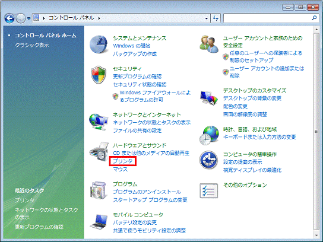323x242 pixels.
Task: Open 配色の変更 link
Action: [235, 106]
